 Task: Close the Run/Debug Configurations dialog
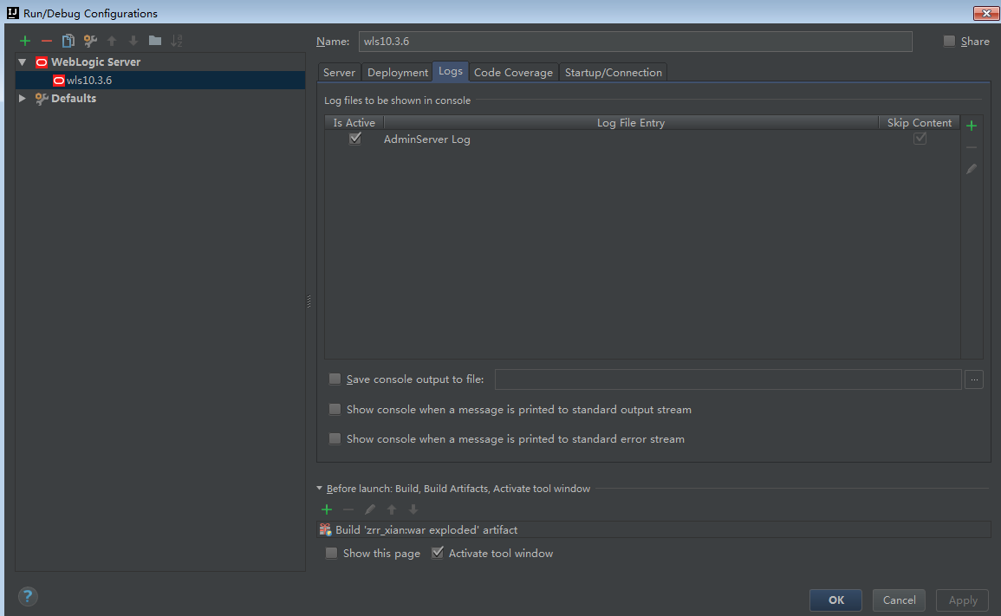(986, 13)
